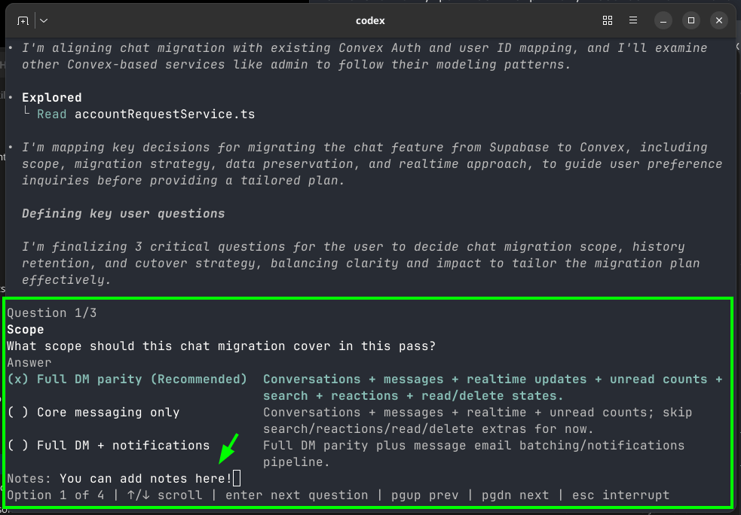Screen dimensions: 741x515
Task: Close the codex terminal window
Action: [718, 20]
